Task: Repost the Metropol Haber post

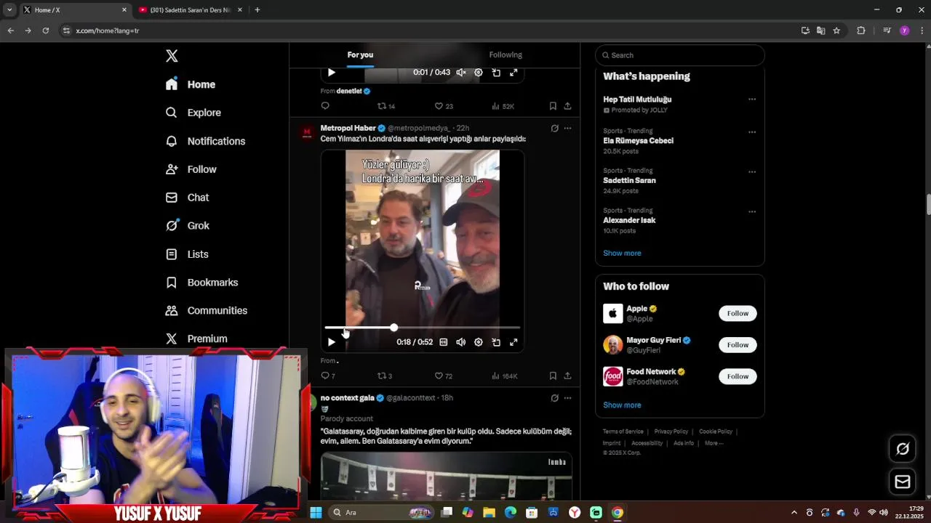Action: tap(385, 376)
